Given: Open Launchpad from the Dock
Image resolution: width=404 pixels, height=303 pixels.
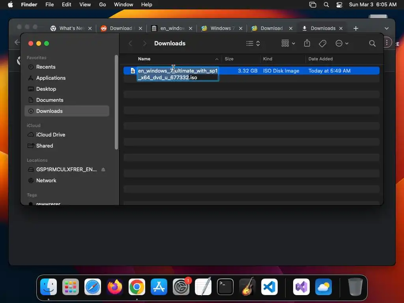Looking at the screenshot, I should 71,287.
